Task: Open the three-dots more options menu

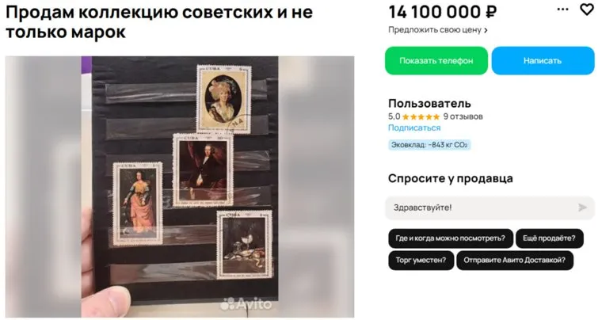Action: (563, 10)
